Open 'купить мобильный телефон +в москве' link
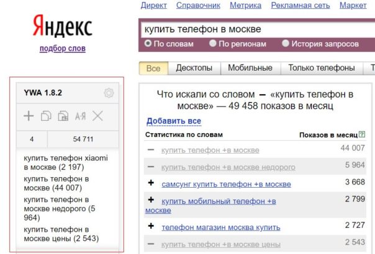This screenshot has width=375, height=254. click(219, 201)
